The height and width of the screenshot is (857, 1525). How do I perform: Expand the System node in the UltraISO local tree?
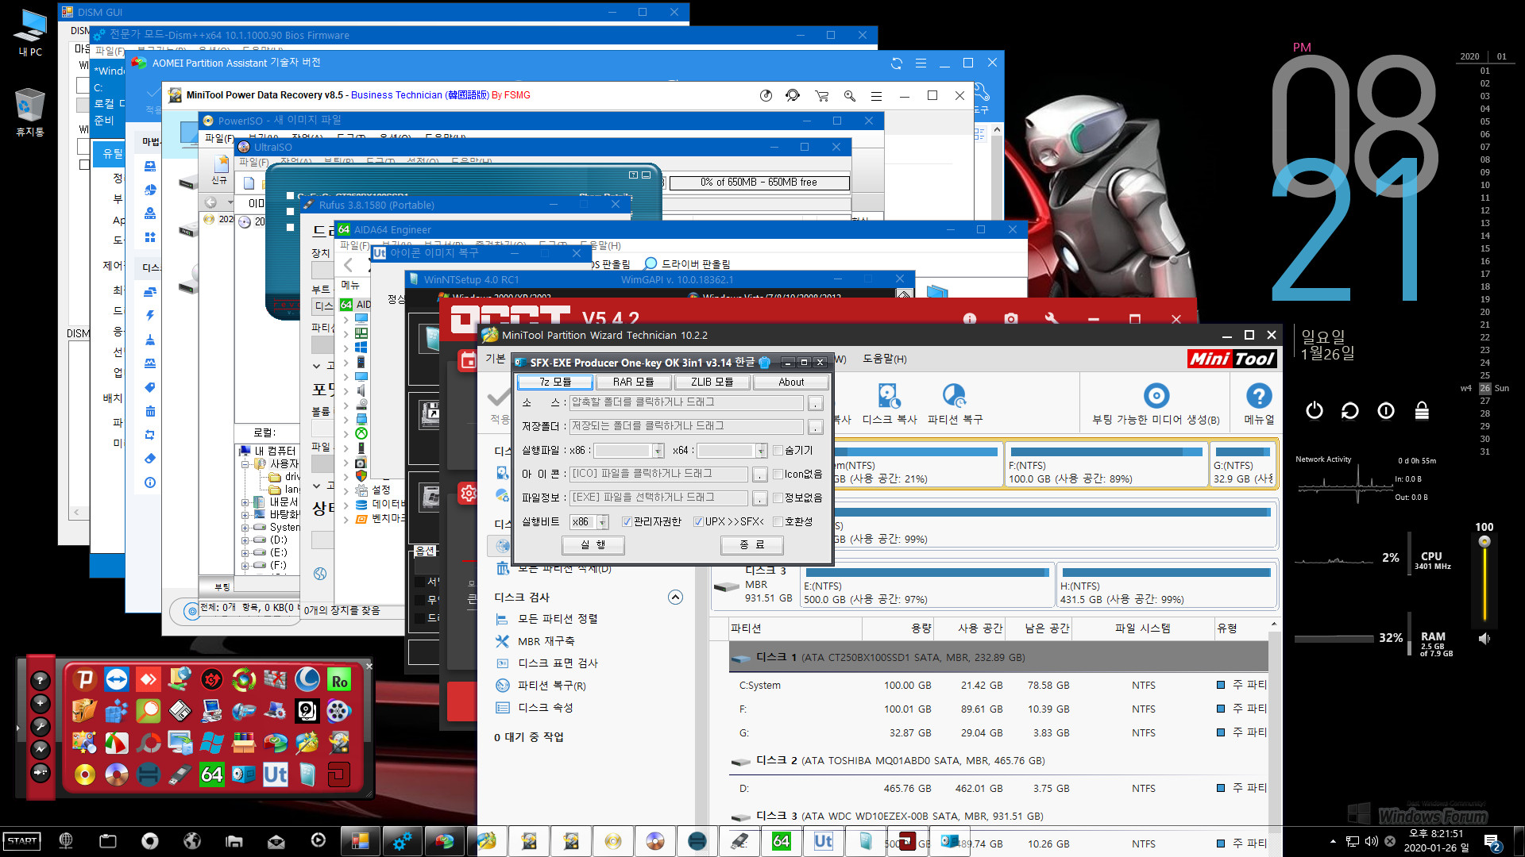click(x=245, y=528)
